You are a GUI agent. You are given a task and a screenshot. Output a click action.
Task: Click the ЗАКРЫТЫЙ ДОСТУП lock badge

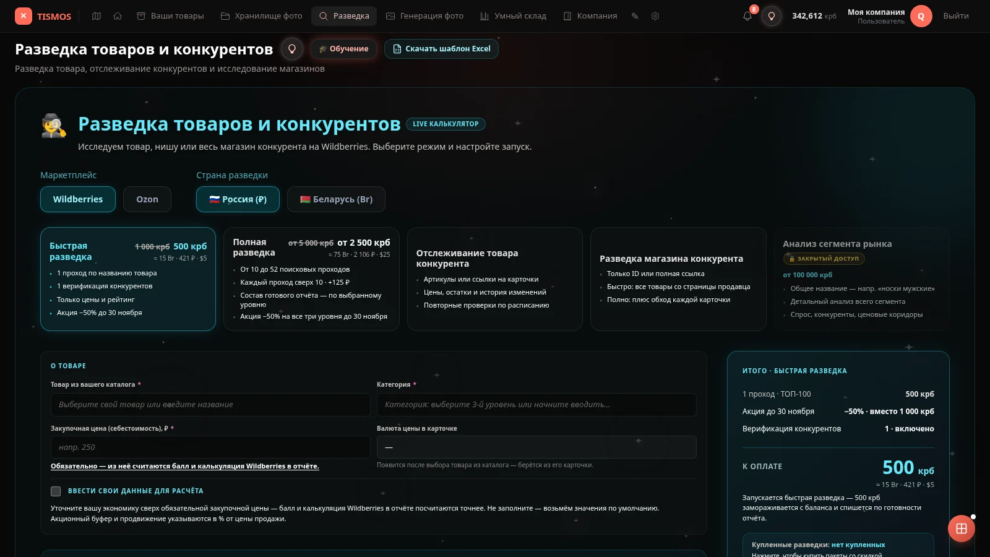point(824,259)
